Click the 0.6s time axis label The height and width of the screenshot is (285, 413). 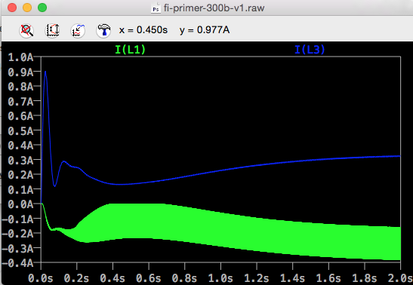click(x=149, y=278)
